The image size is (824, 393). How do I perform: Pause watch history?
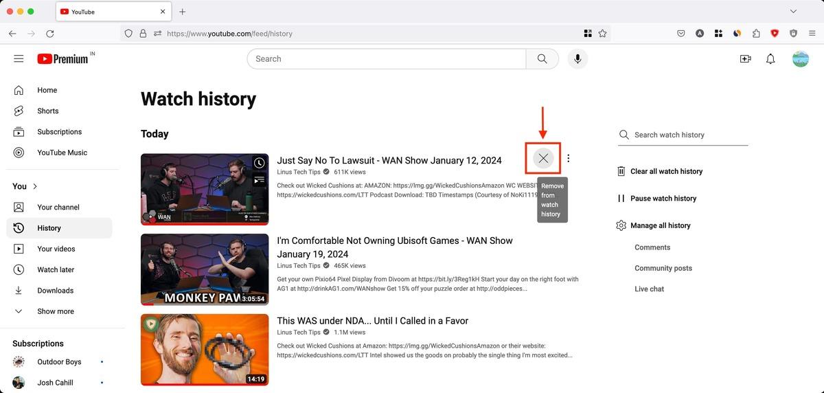(657, 199)
